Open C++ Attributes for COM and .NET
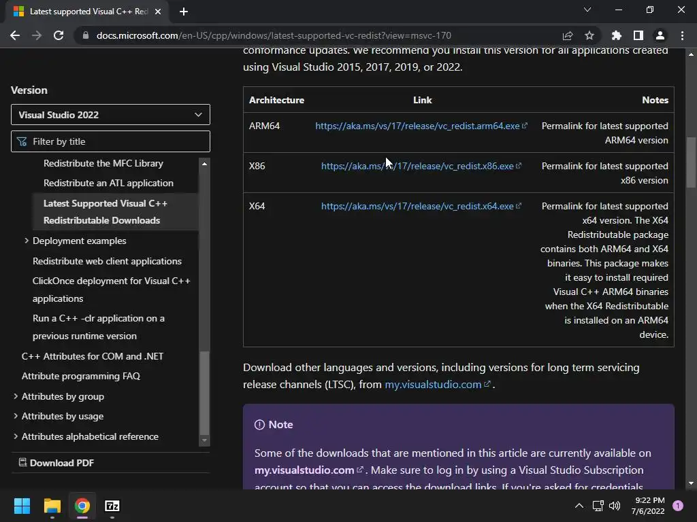This screenshot has width=697, height=522. 93,356
